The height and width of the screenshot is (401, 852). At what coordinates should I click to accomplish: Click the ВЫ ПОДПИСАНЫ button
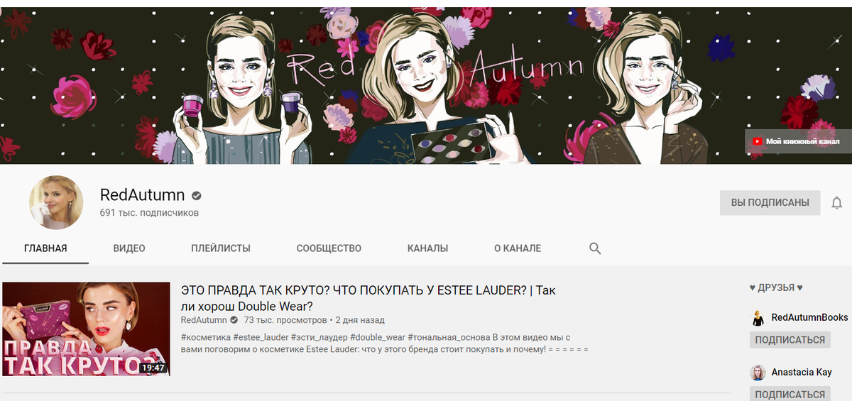click(x=770, y=202)
